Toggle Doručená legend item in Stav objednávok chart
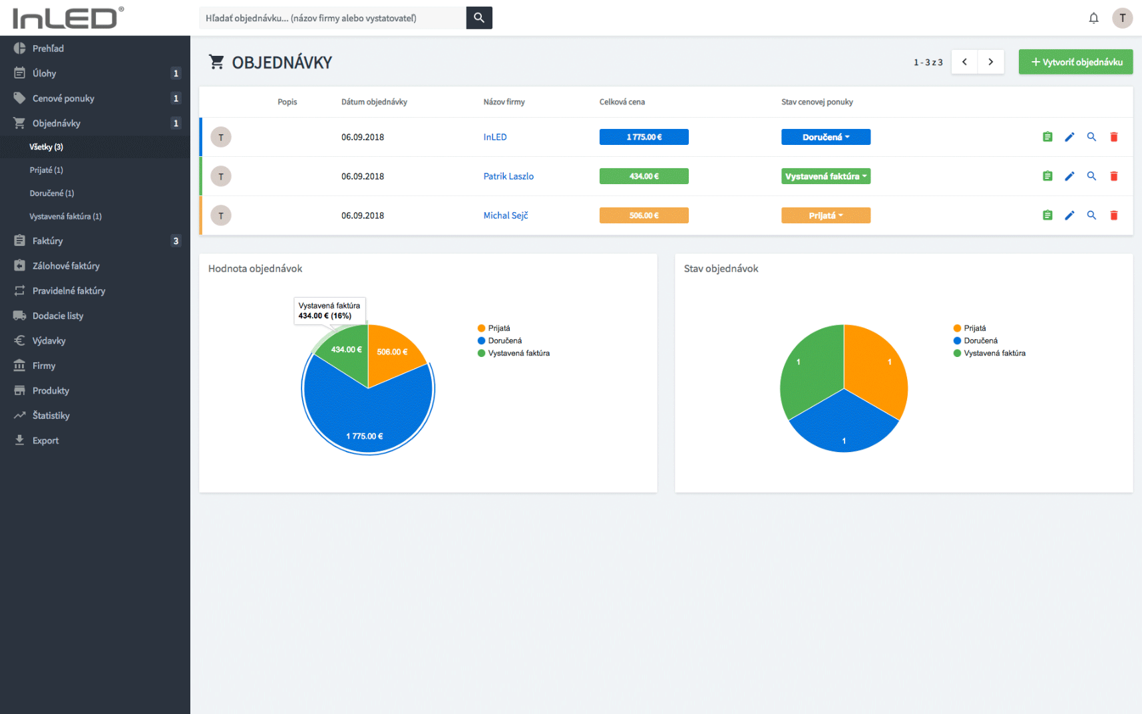Image resolution: width=1142 pixels, height=714 pixels. tap(976, 341)
